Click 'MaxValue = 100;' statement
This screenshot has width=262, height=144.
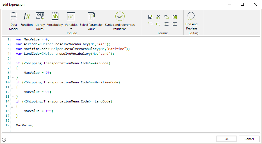(x=38, y=111)
